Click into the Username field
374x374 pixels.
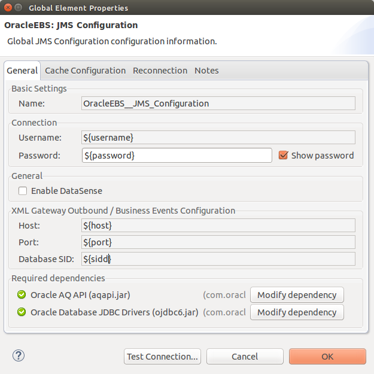click(x=218, y=138)
